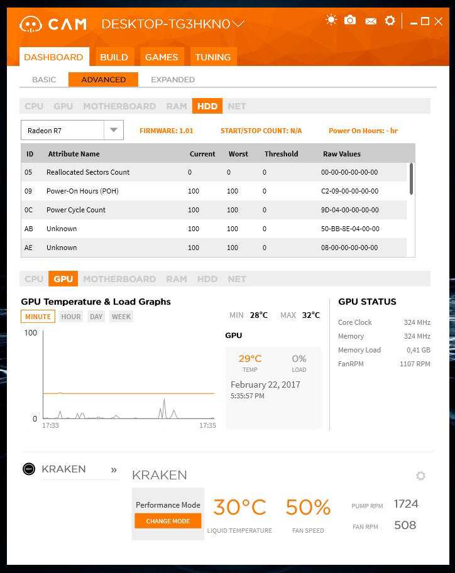
Task: Open the GAMES tab
Action: 162,57
